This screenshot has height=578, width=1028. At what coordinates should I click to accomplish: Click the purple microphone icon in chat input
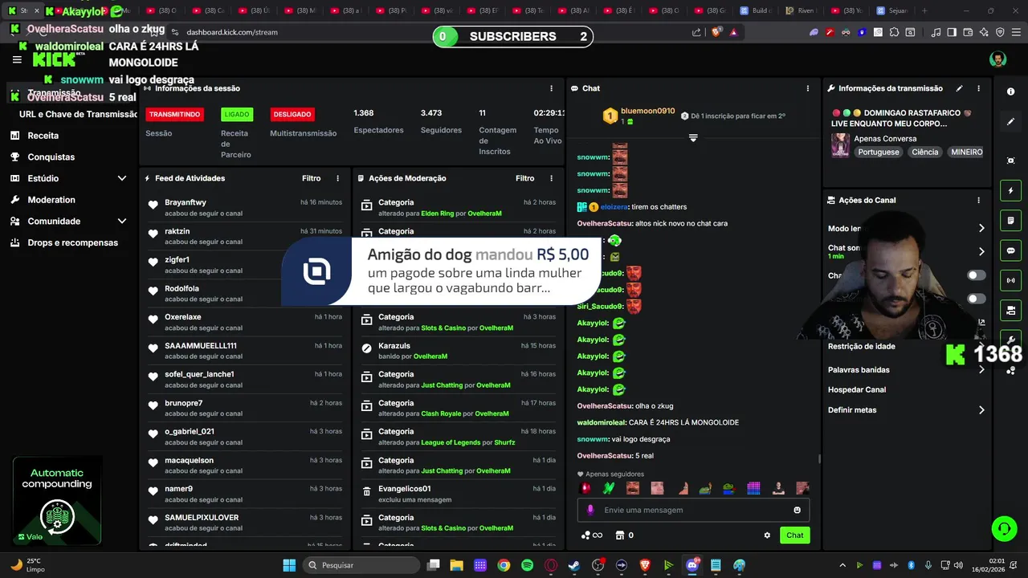coord(590,510)
